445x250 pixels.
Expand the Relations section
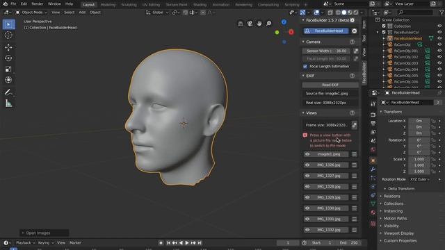click(391, 196)
